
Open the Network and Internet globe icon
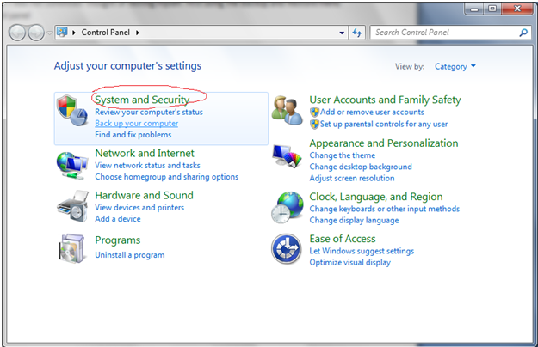pyautogui.click(x=72, y=166)
